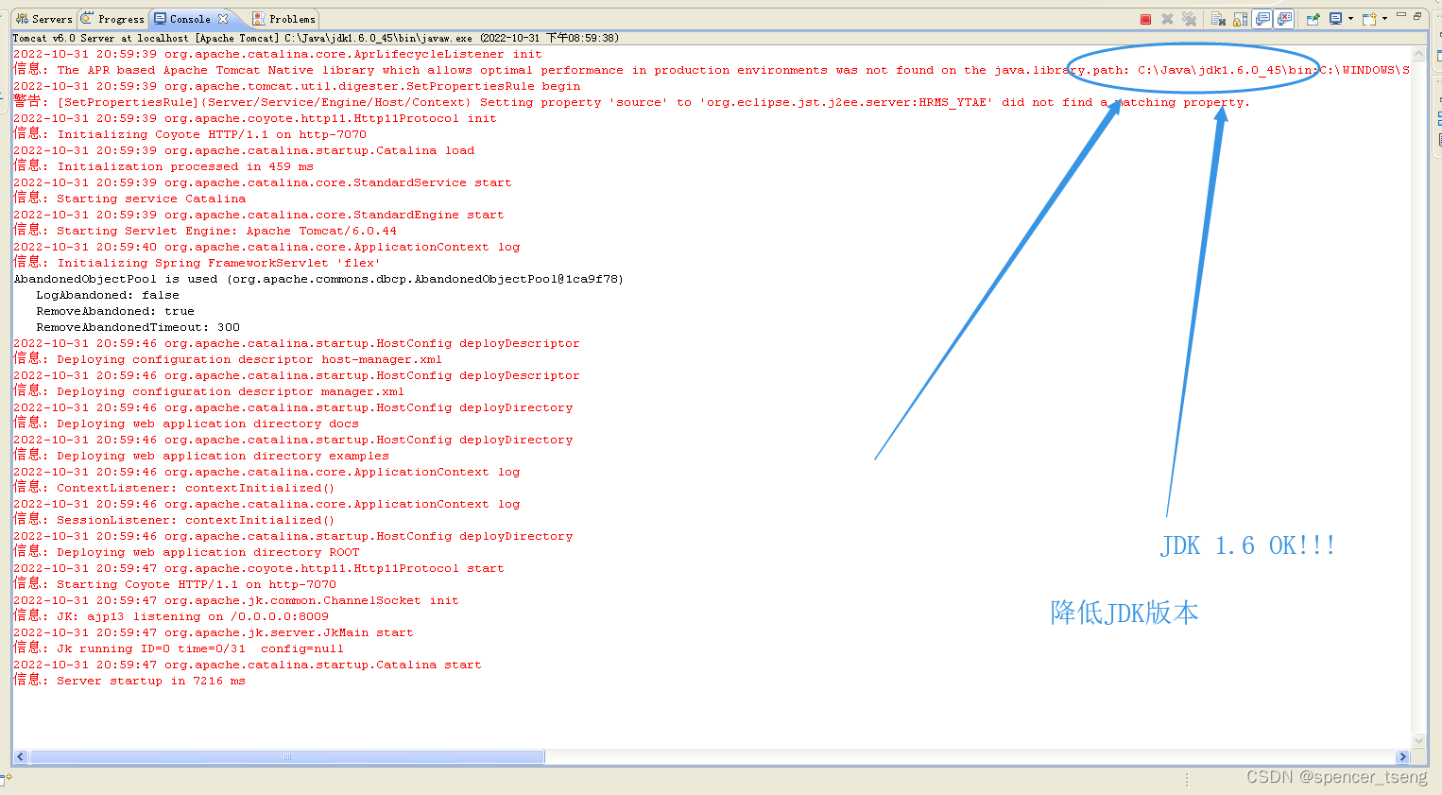
Task: Maximize the Console view
Action: (1418, 16)
